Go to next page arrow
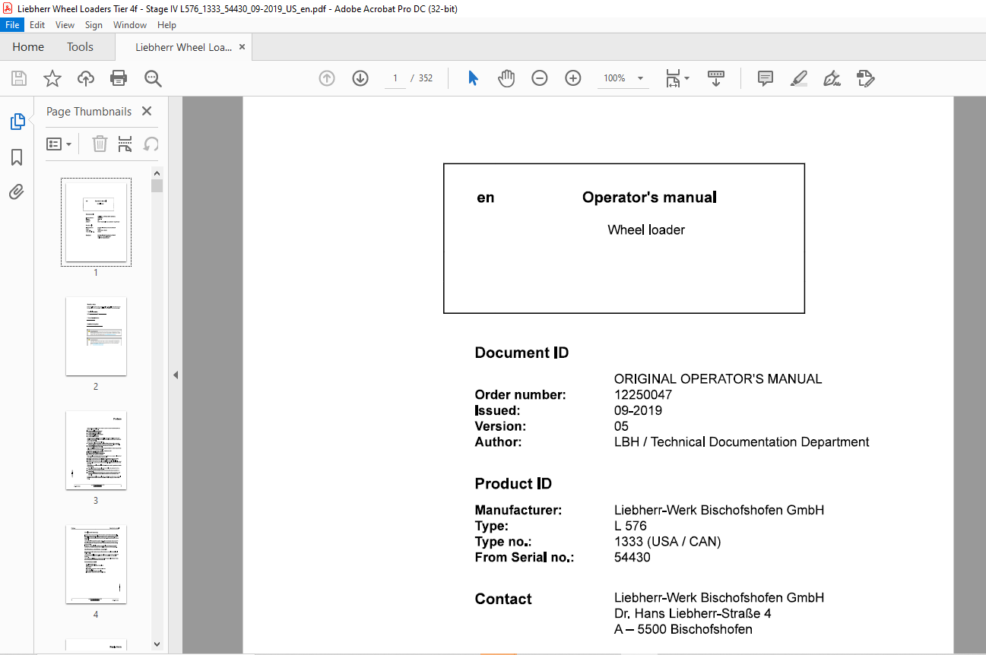 tap(360, 78)
